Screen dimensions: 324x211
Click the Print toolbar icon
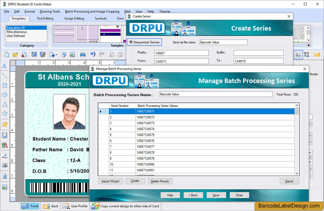(83, 55)
